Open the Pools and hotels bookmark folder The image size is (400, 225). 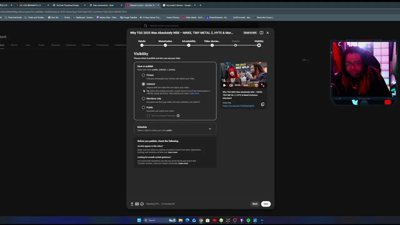13,17
